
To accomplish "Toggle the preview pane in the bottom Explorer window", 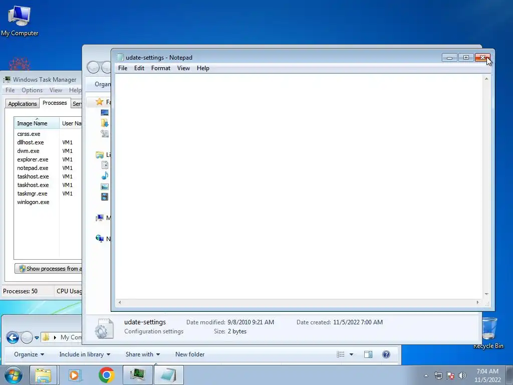I will [368, 354].
